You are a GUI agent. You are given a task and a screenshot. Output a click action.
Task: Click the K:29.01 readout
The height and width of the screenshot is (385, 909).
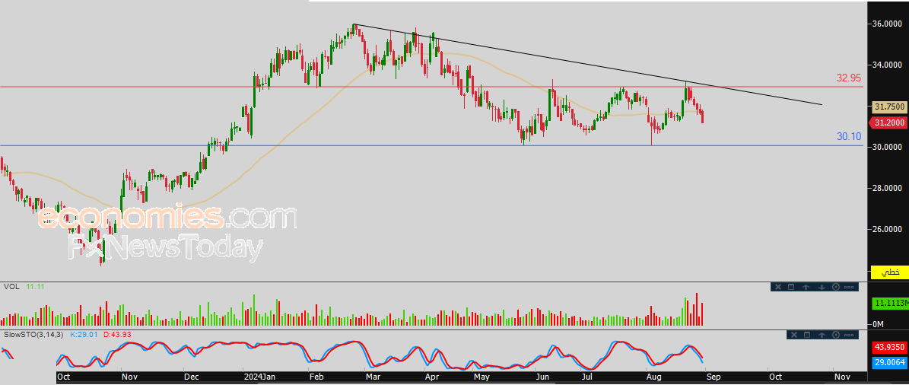click(x=84, y=335)
